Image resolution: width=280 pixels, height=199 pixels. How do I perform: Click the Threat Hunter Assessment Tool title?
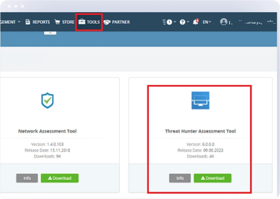coord(200,131)
